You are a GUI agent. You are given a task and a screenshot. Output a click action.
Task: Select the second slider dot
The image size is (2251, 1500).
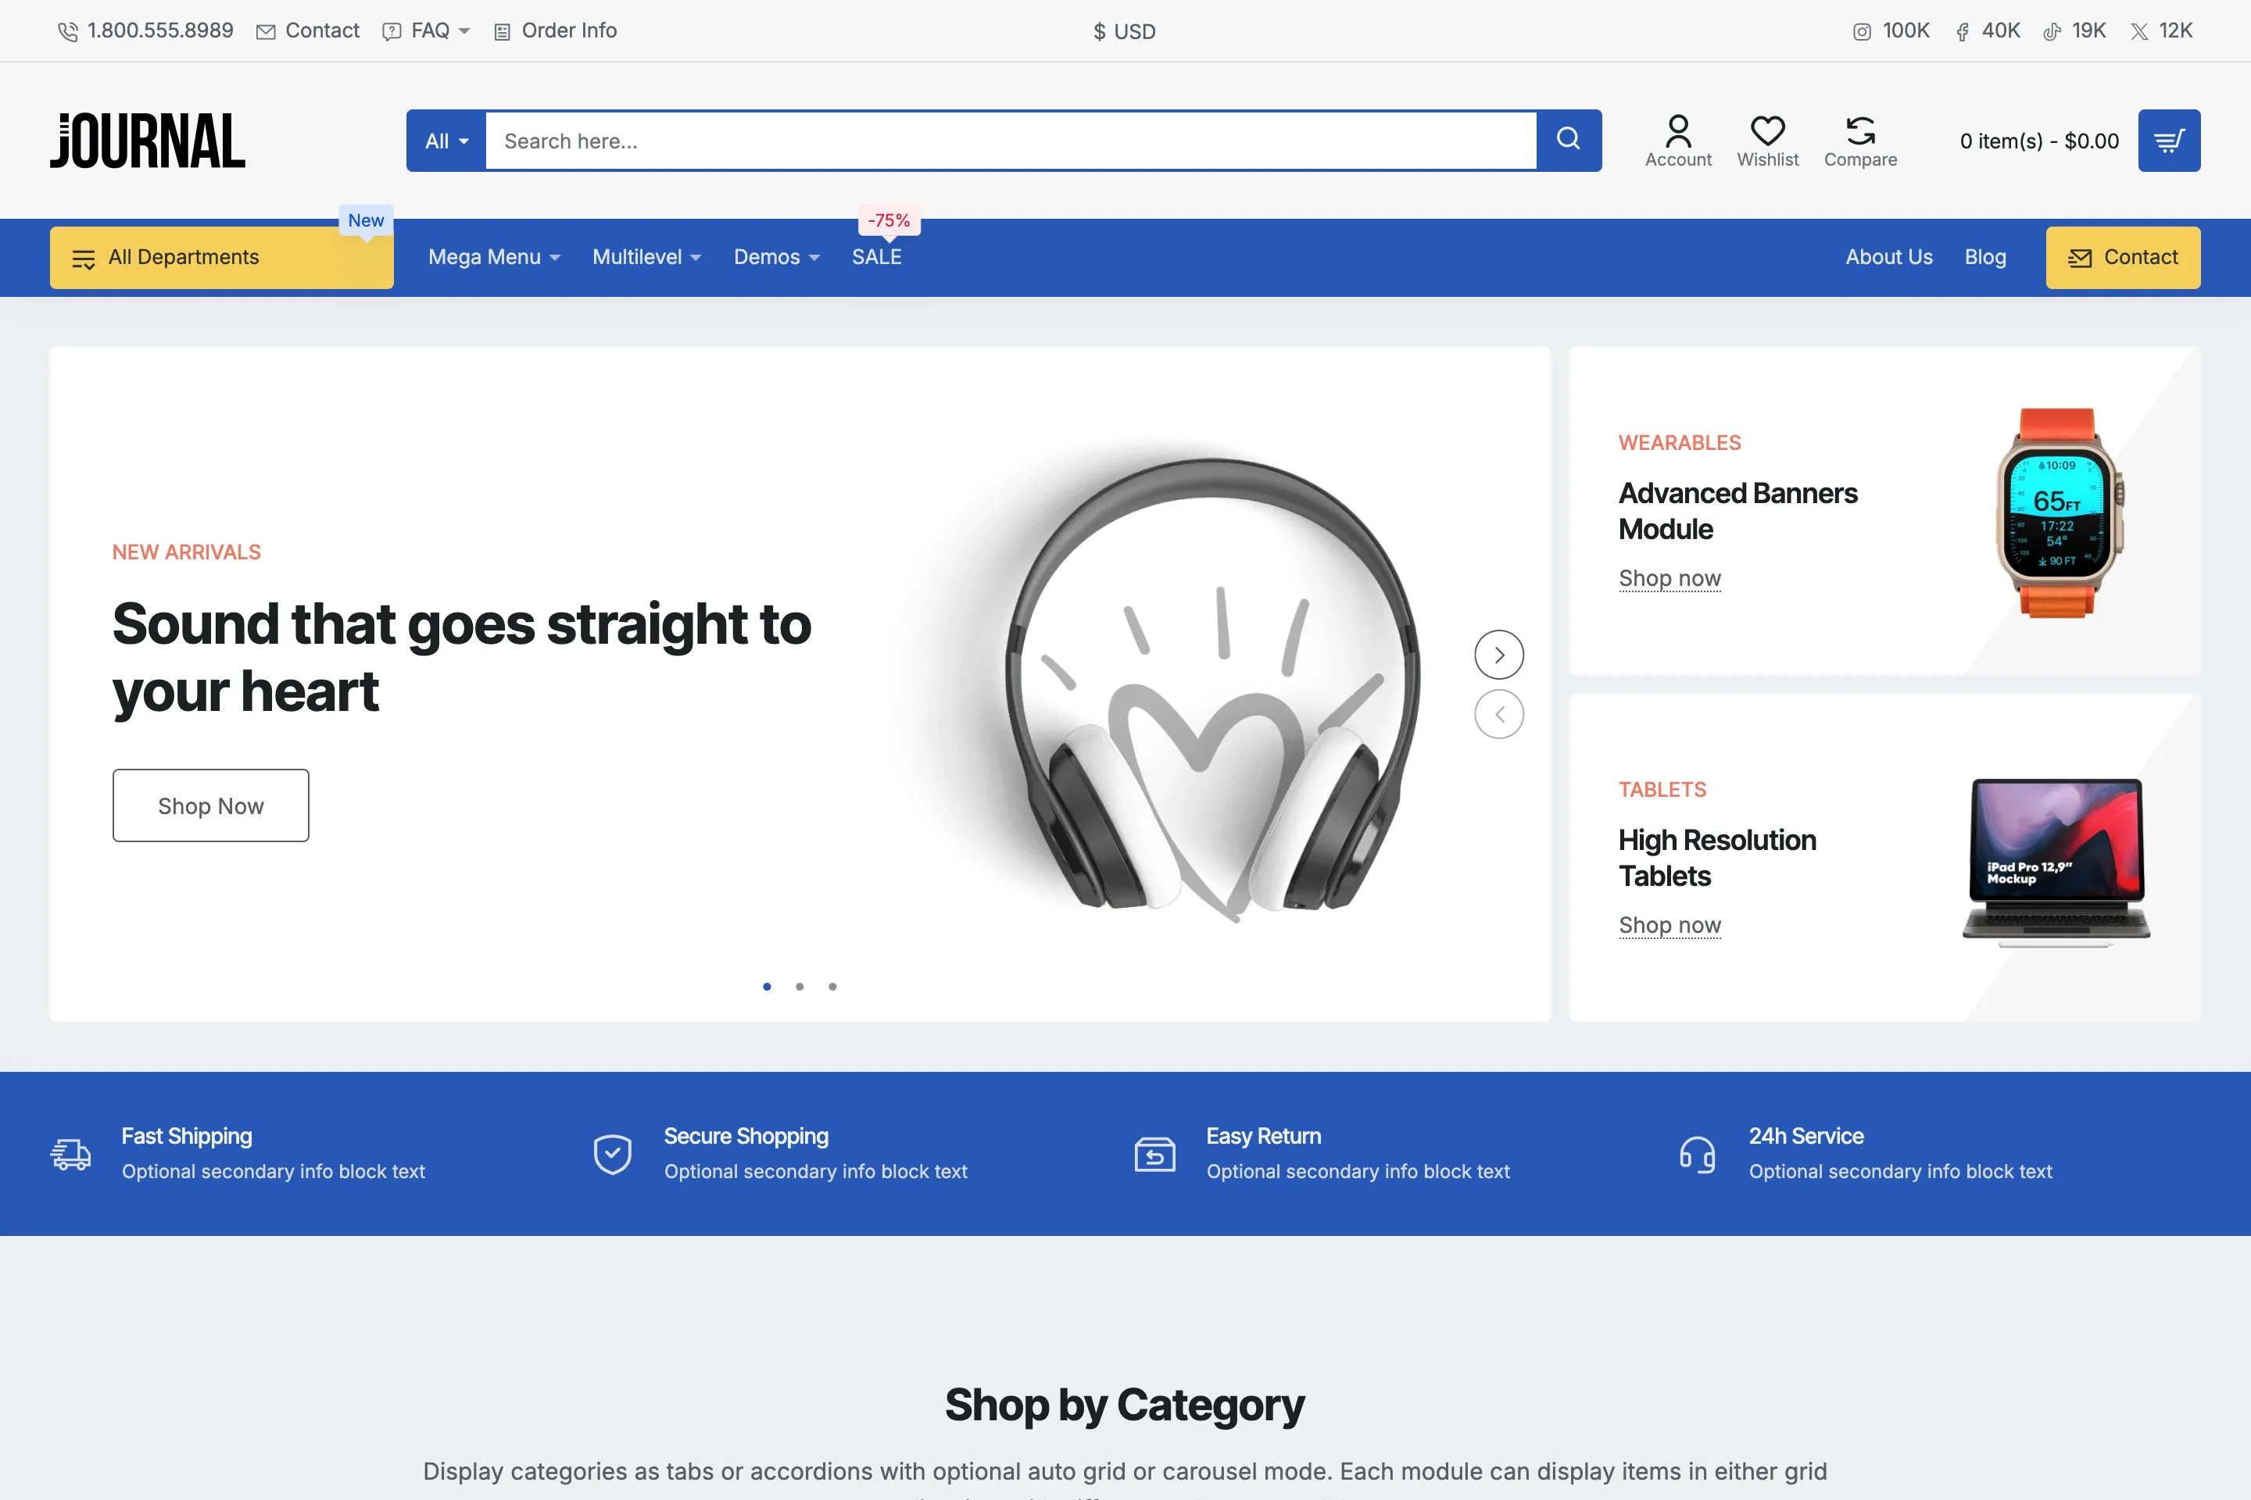(799, 986)
